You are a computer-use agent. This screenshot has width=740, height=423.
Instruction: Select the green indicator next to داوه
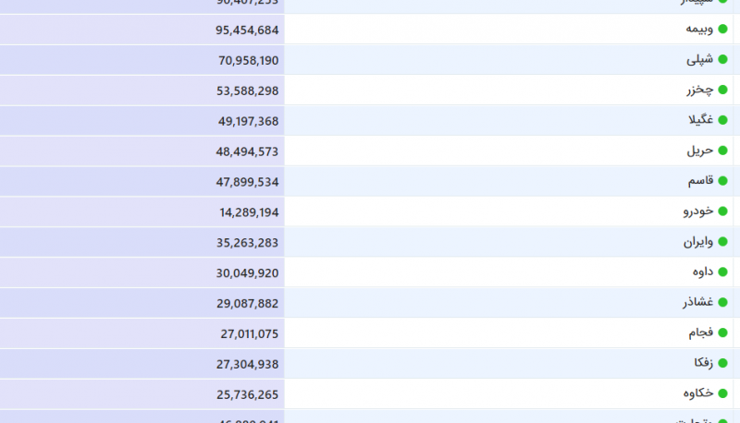click(723, 272)
